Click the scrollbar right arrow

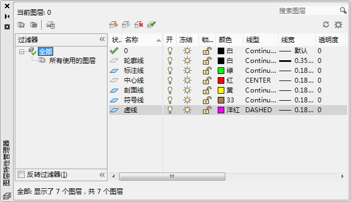point(342,176)
